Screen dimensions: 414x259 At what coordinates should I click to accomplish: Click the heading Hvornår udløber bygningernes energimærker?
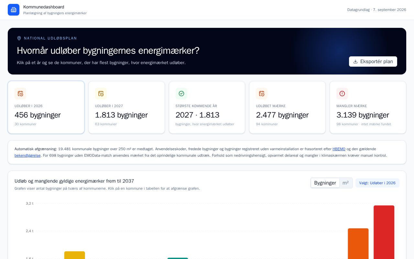[108, 51]
